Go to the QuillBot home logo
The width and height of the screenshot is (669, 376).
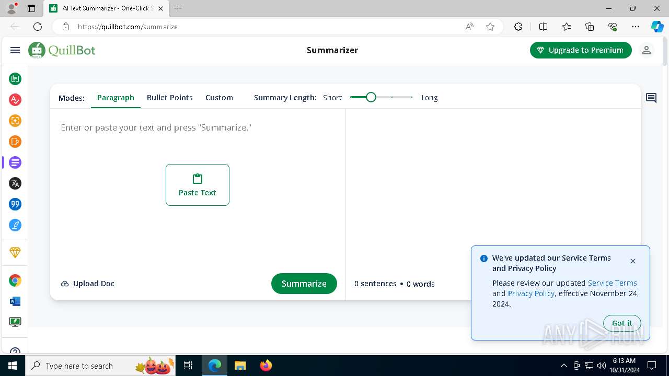[x=62, y=50]
